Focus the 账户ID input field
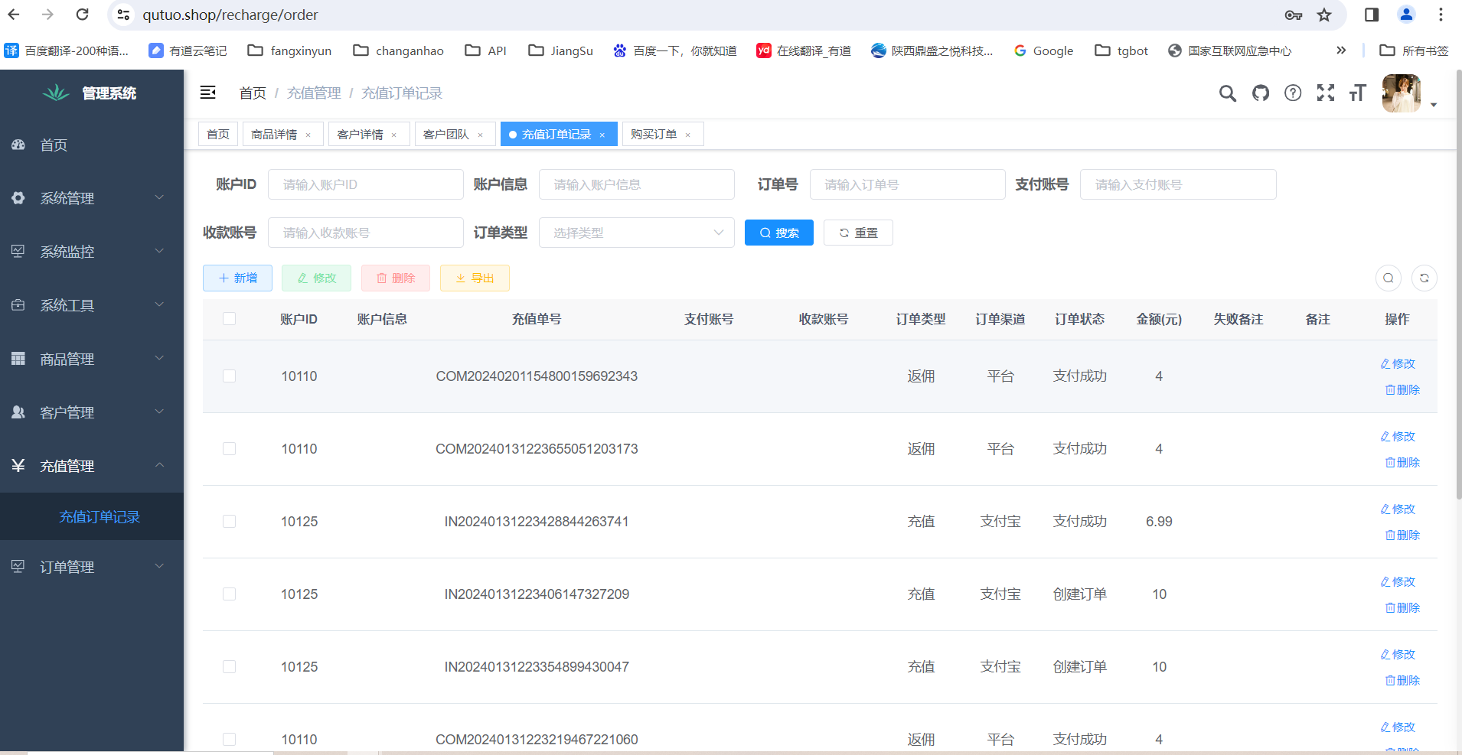The width and height of the screenshot is (1462, 755). pos(366,184)
